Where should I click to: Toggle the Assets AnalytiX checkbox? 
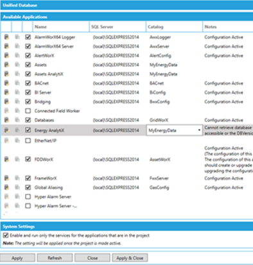[28, 74]
